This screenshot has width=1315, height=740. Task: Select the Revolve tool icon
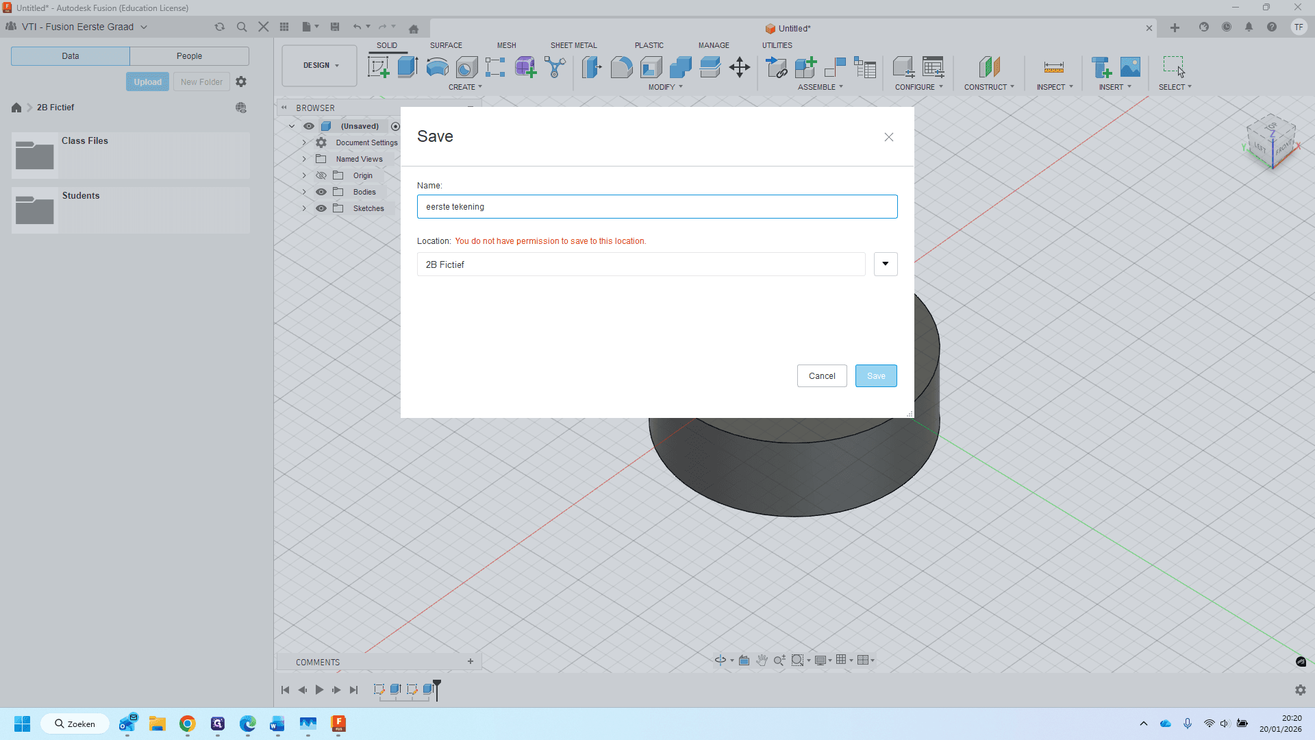[x=437, y=67]
